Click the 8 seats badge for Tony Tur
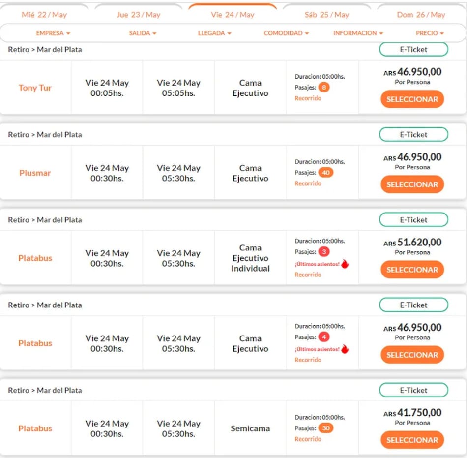 coord(324,88)
